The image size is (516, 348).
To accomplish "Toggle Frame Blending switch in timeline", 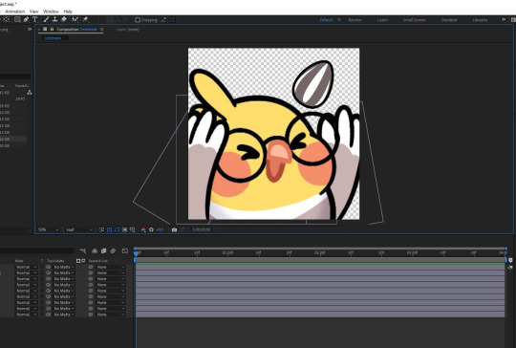I will tap(103, 251).
